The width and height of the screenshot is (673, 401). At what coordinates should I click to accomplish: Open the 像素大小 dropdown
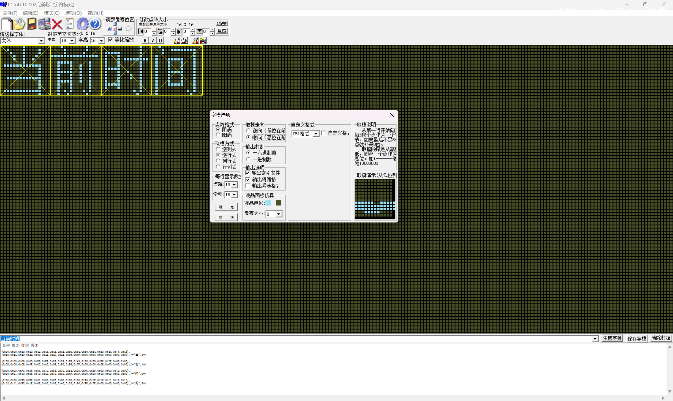click(278, 214)
